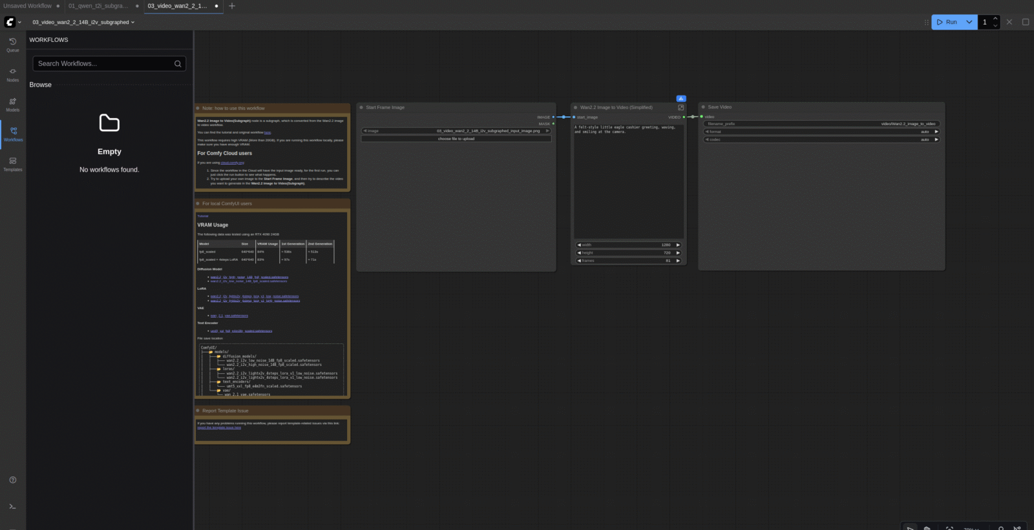Click the Search Workflows input field
The image size is (1034, 530).
[103, 63]
